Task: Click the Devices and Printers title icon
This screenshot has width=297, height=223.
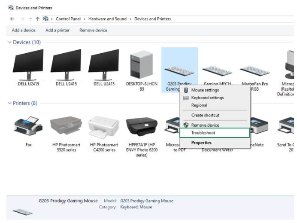Action: point(11,8)
